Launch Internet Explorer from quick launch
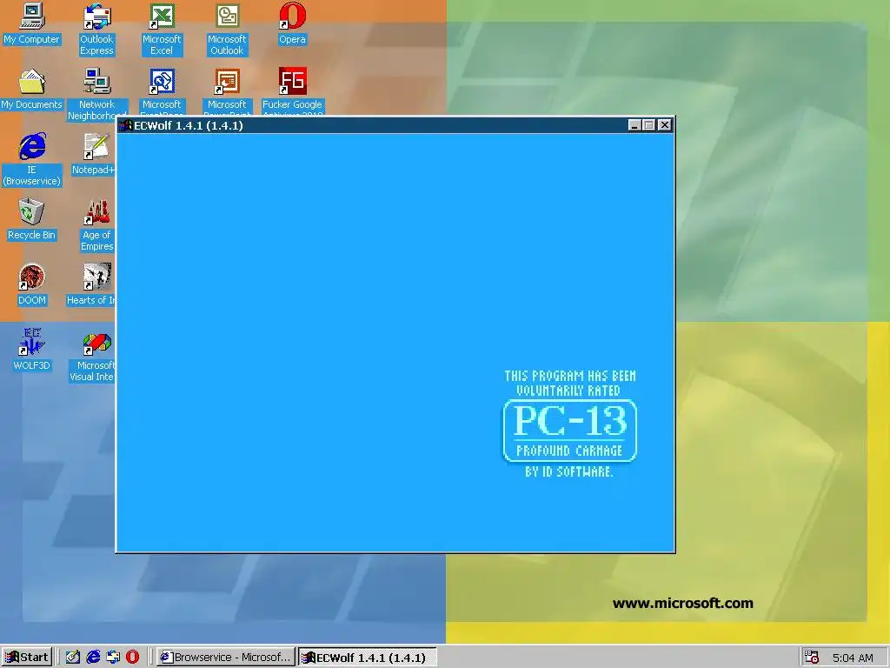 (93, 658)
